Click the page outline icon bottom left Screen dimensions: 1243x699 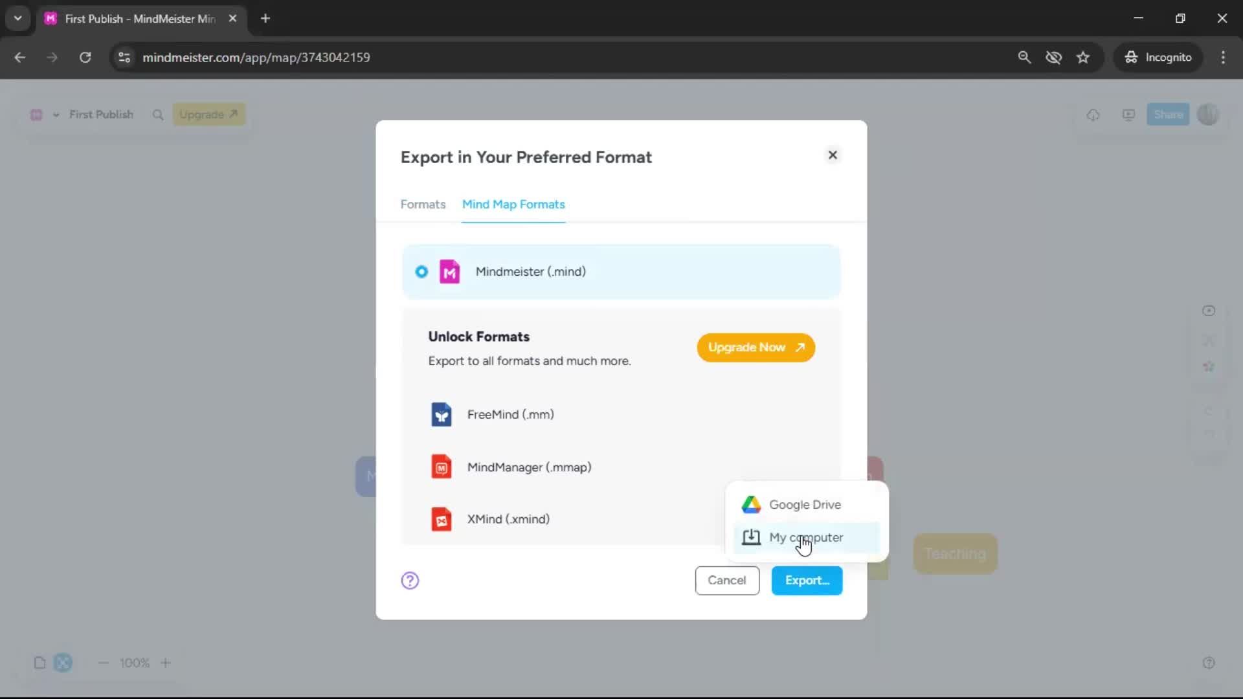pos(39,663)
